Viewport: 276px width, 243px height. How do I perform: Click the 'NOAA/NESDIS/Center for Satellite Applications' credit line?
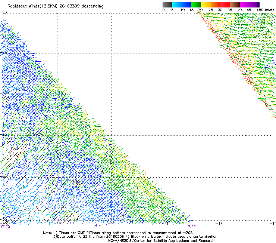161,241
